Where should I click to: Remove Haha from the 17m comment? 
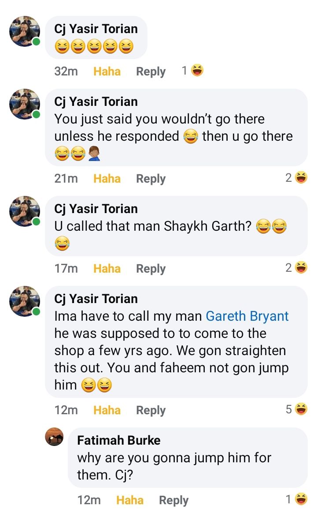107,269
